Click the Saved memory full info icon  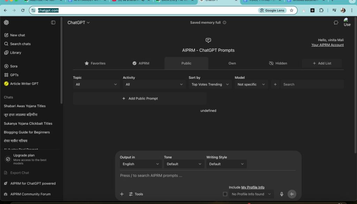pos(225,23)
